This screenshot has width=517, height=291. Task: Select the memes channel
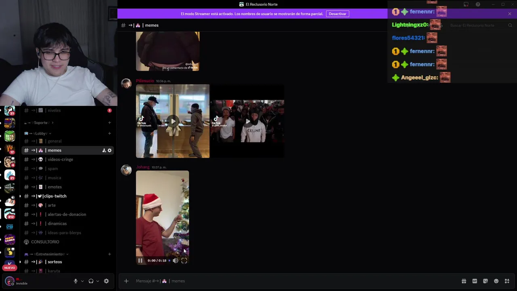tap(67, 150)
